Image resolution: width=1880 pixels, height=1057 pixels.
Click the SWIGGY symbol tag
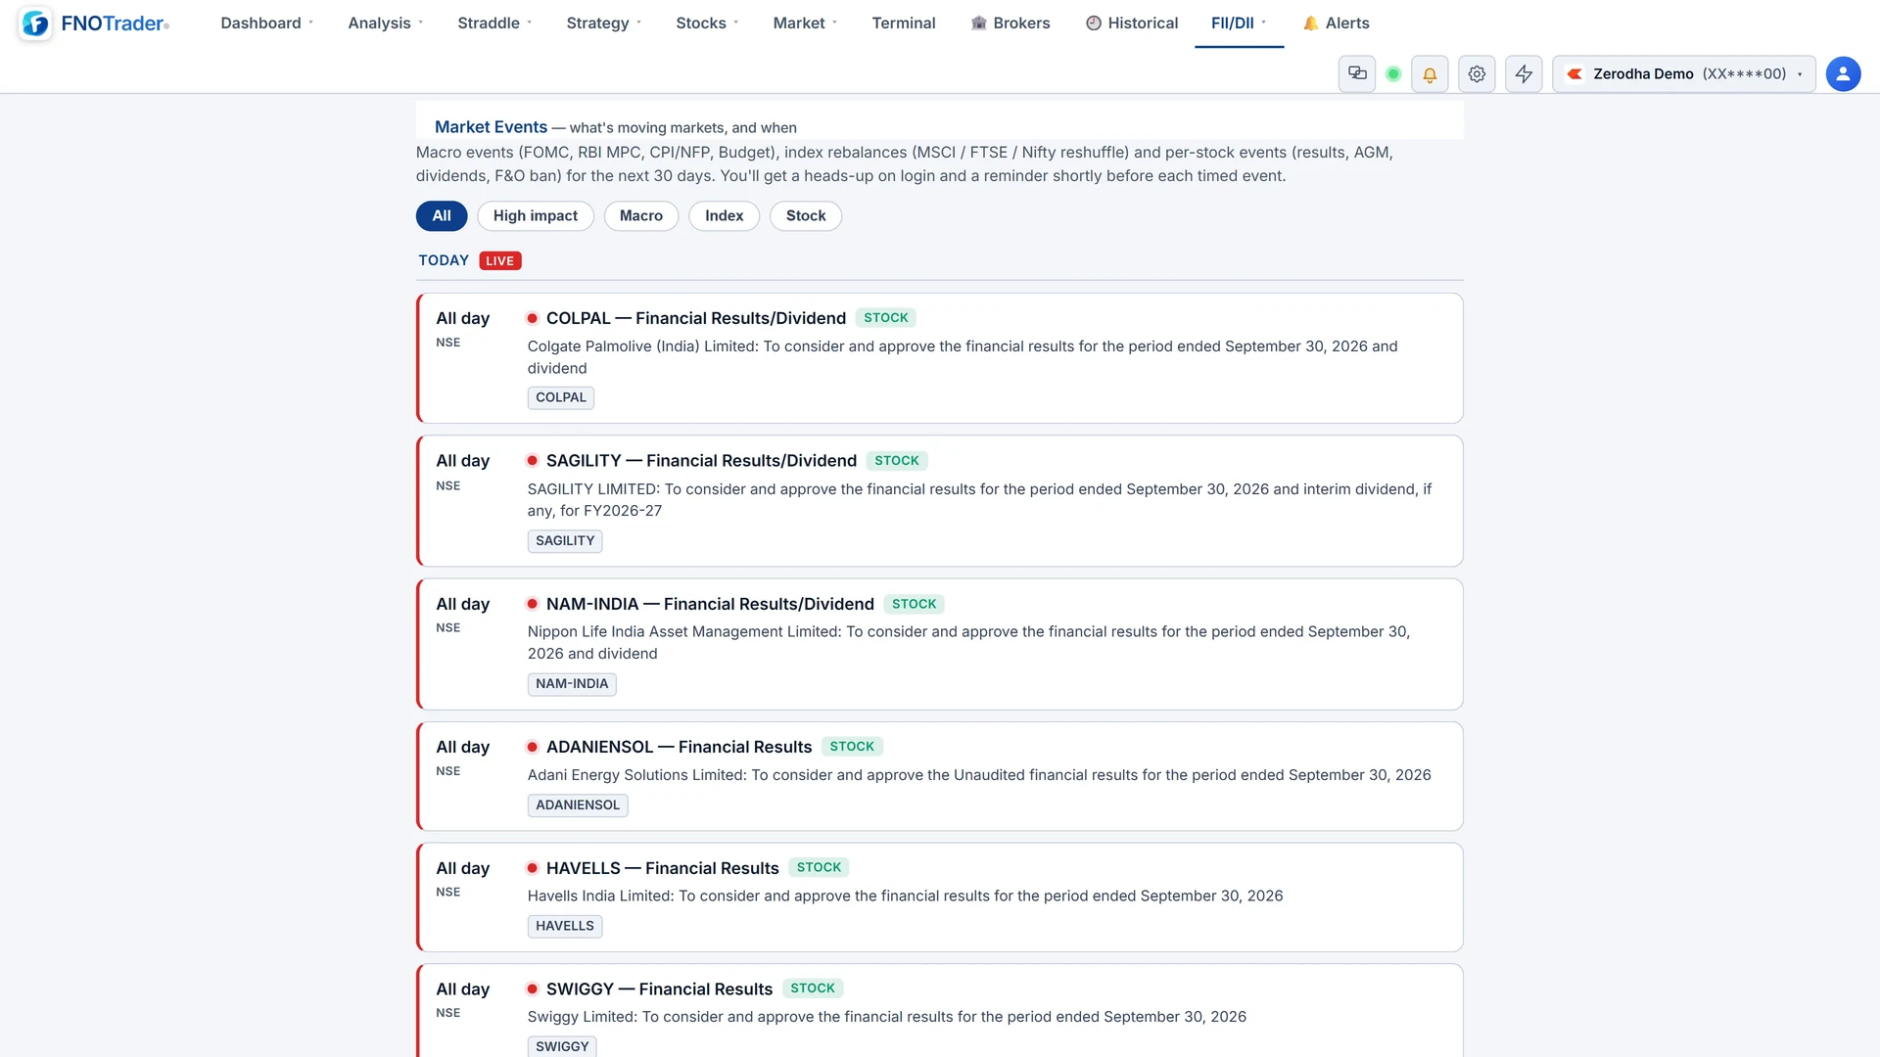(x=562, y=1045)
